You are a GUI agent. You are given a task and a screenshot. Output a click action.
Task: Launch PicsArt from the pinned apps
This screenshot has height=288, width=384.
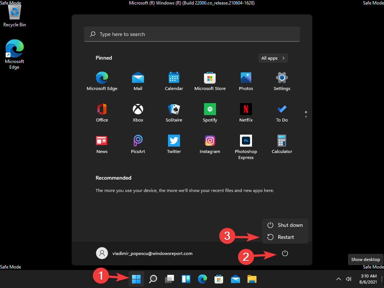(x=138, y=144)
